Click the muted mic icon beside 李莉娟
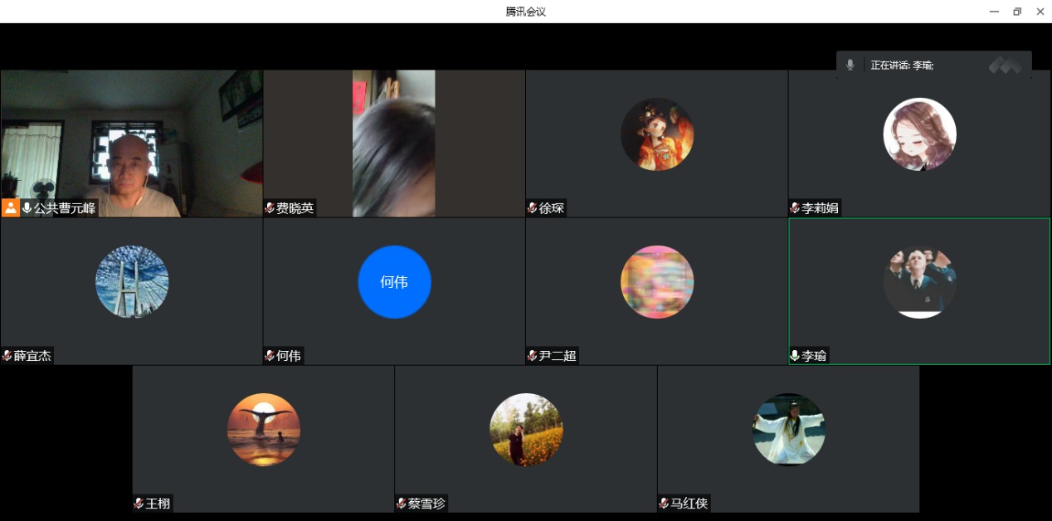This screenshot has height=521, width=1052. click(795, 208)
